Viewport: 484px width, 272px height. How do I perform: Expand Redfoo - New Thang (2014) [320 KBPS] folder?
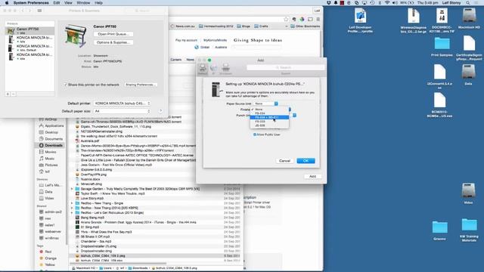[73, 208]
